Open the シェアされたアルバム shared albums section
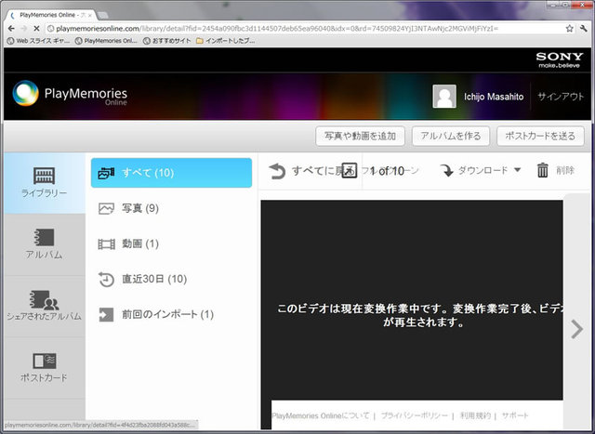This screenshot has width=595, height=434. click(44, 306)
